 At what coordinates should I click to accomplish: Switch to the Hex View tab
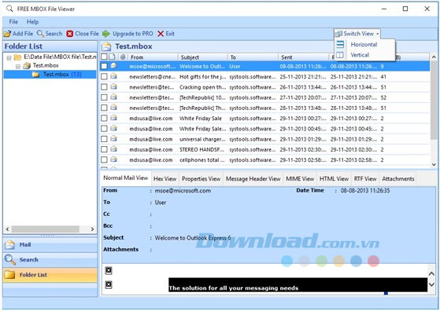(x=165, y=179)
